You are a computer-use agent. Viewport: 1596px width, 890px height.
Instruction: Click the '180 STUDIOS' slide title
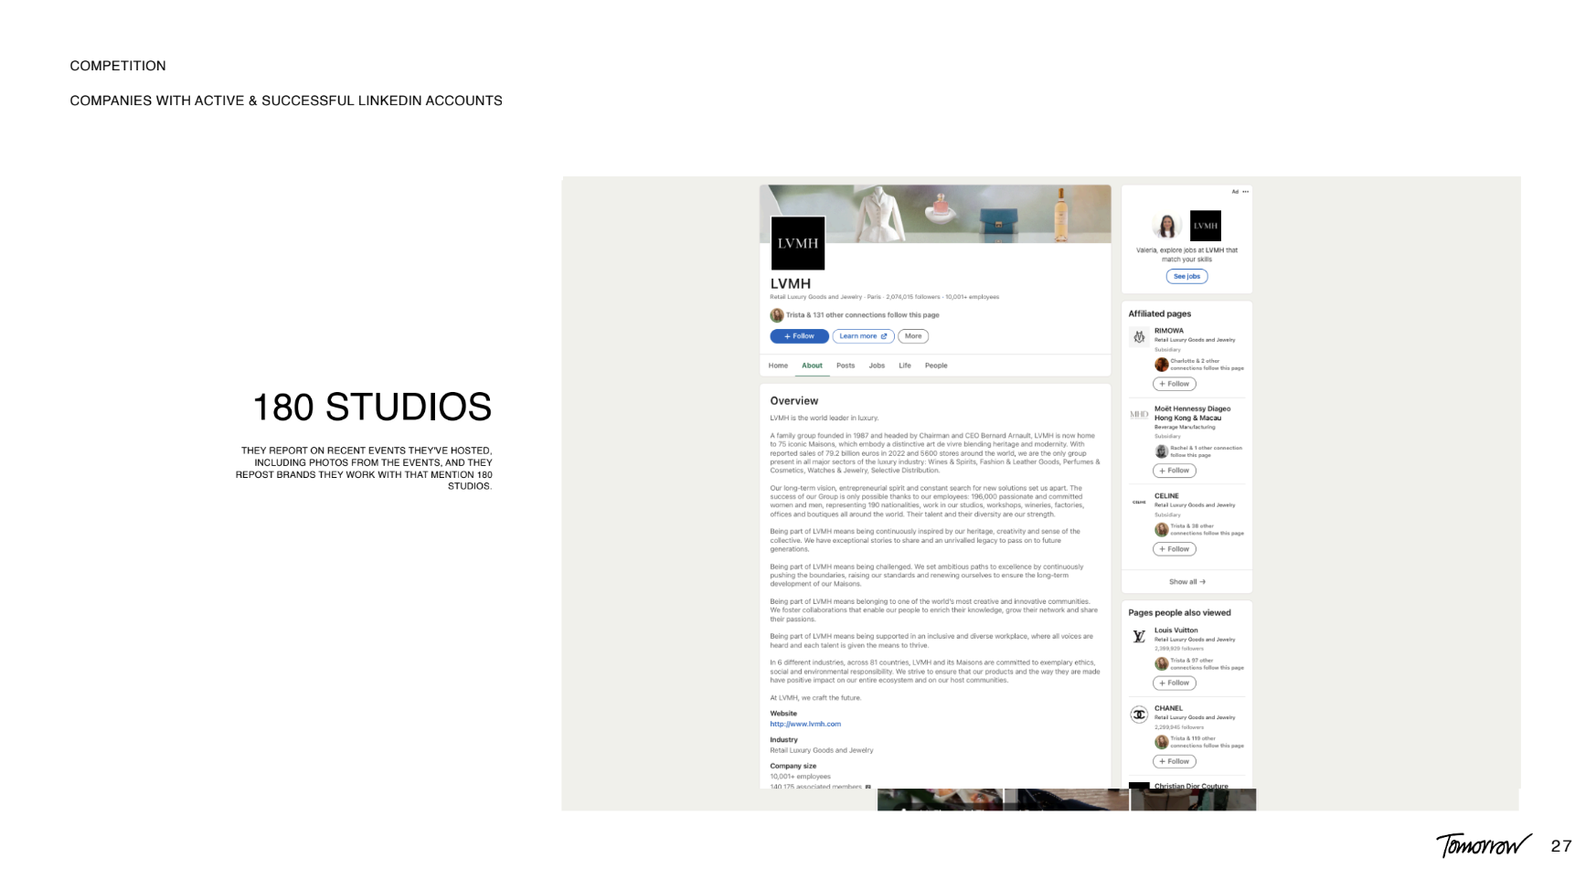(x=372, y=408)
